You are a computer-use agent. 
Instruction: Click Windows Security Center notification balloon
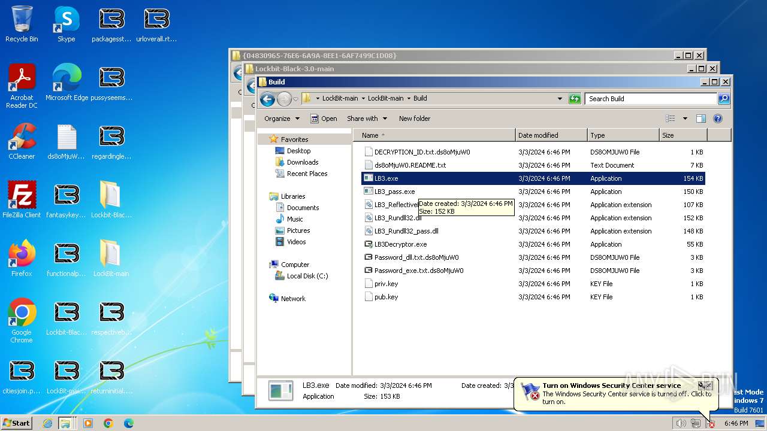point(615,393)
